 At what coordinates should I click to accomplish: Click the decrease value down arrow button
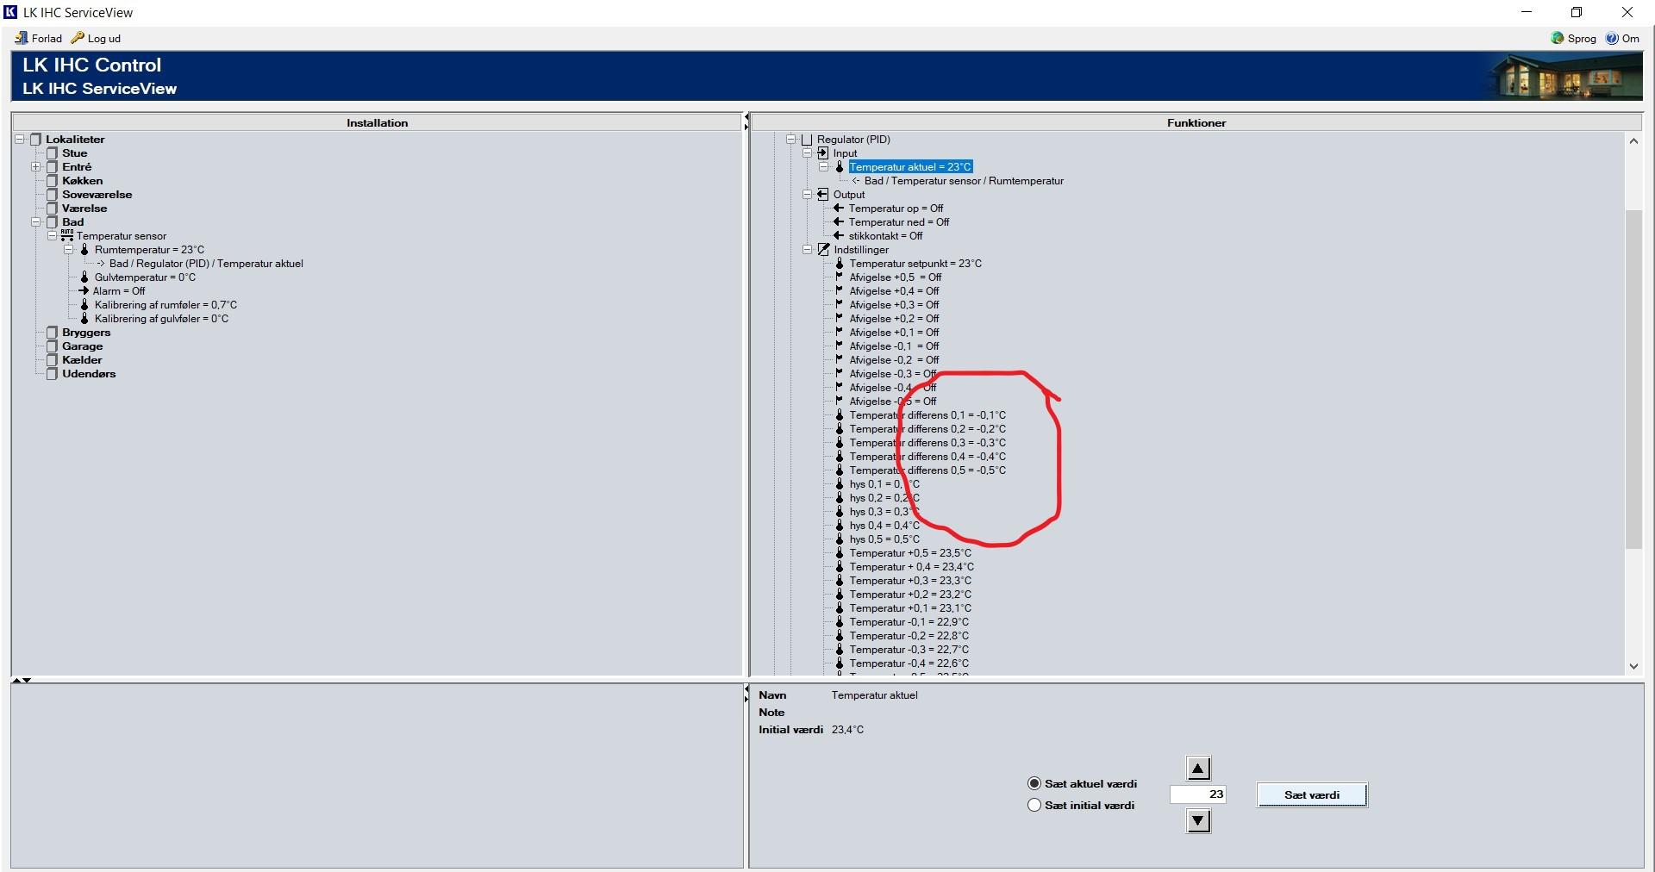coord(1198,821)
